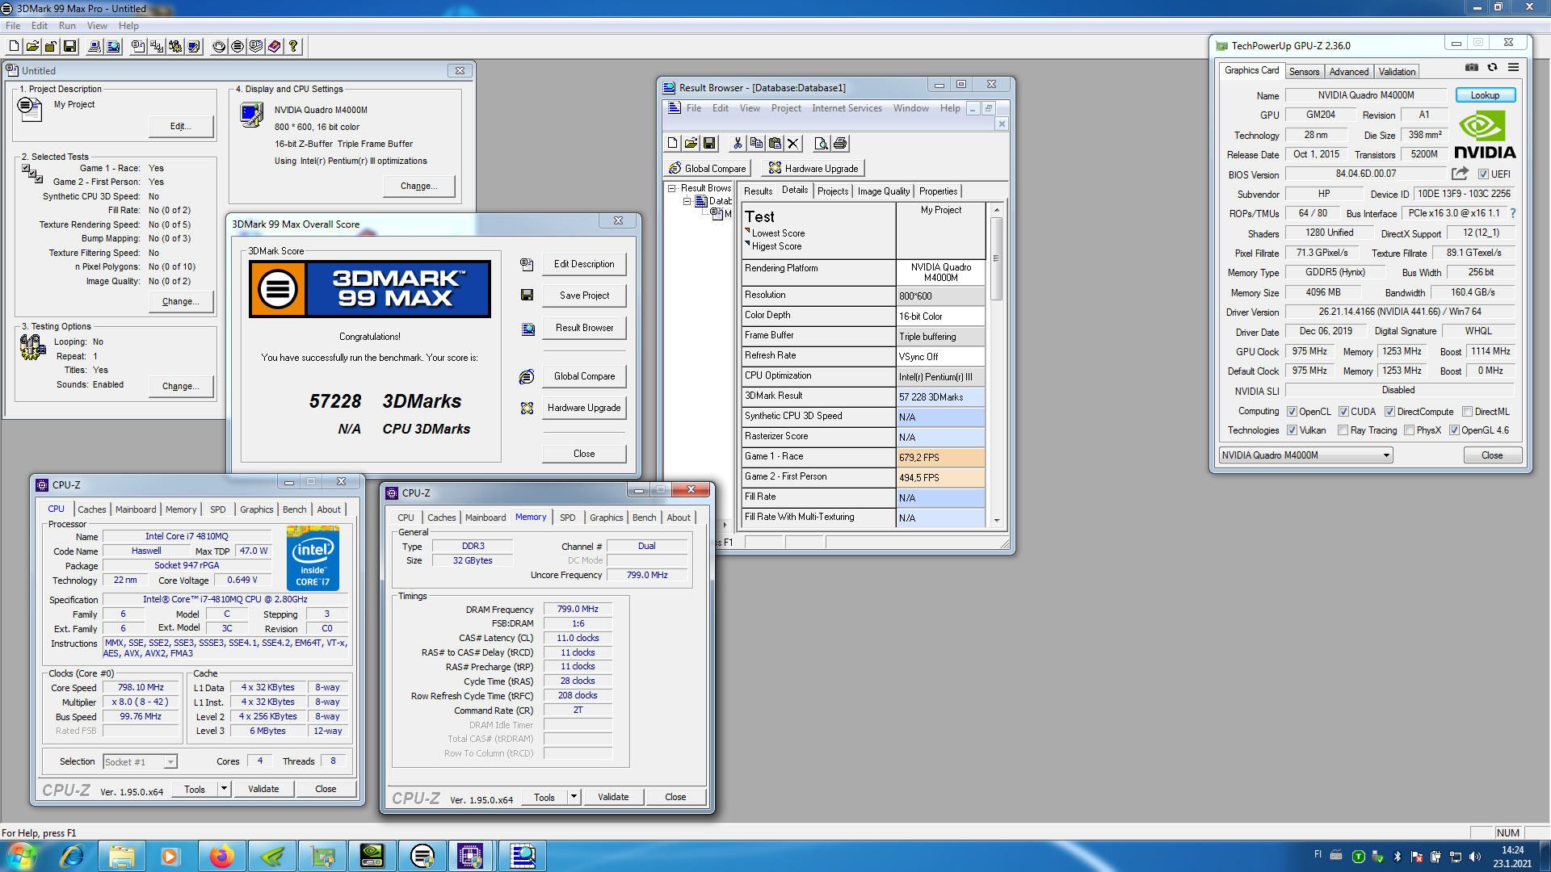Click the selected tests checklist icon in 3DMark toolbar
This screenshot has height=872, width=1551.
(x=157, y=46)
